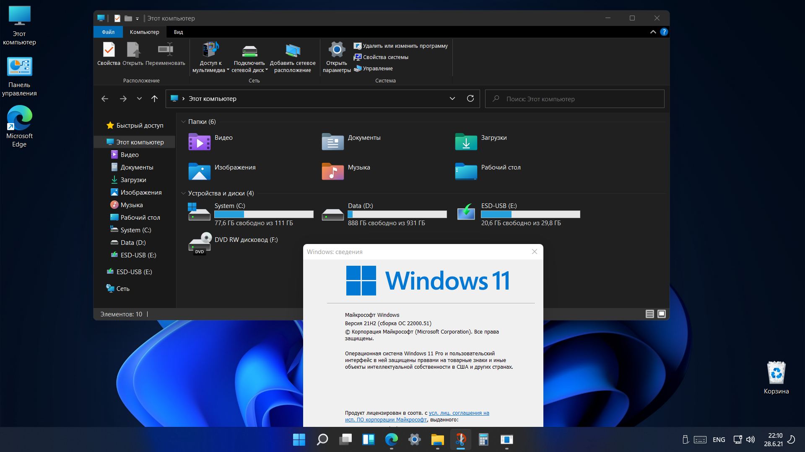Switch to details view in status bar
Screen dimensions: 805x452
pos(649,314)
